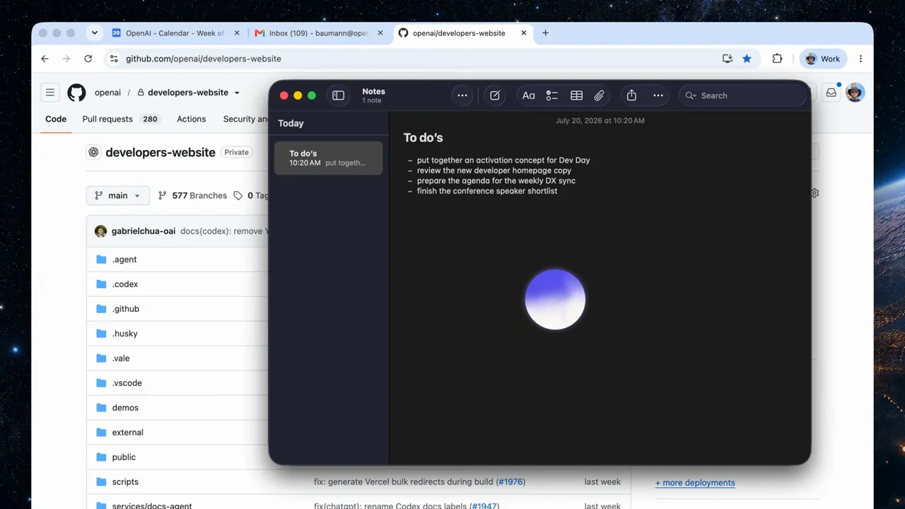Image resolution: width=905 pixels, height=509 pixels.
Task: Toggle the Notes sidebar panel icon
Action: 338,95
